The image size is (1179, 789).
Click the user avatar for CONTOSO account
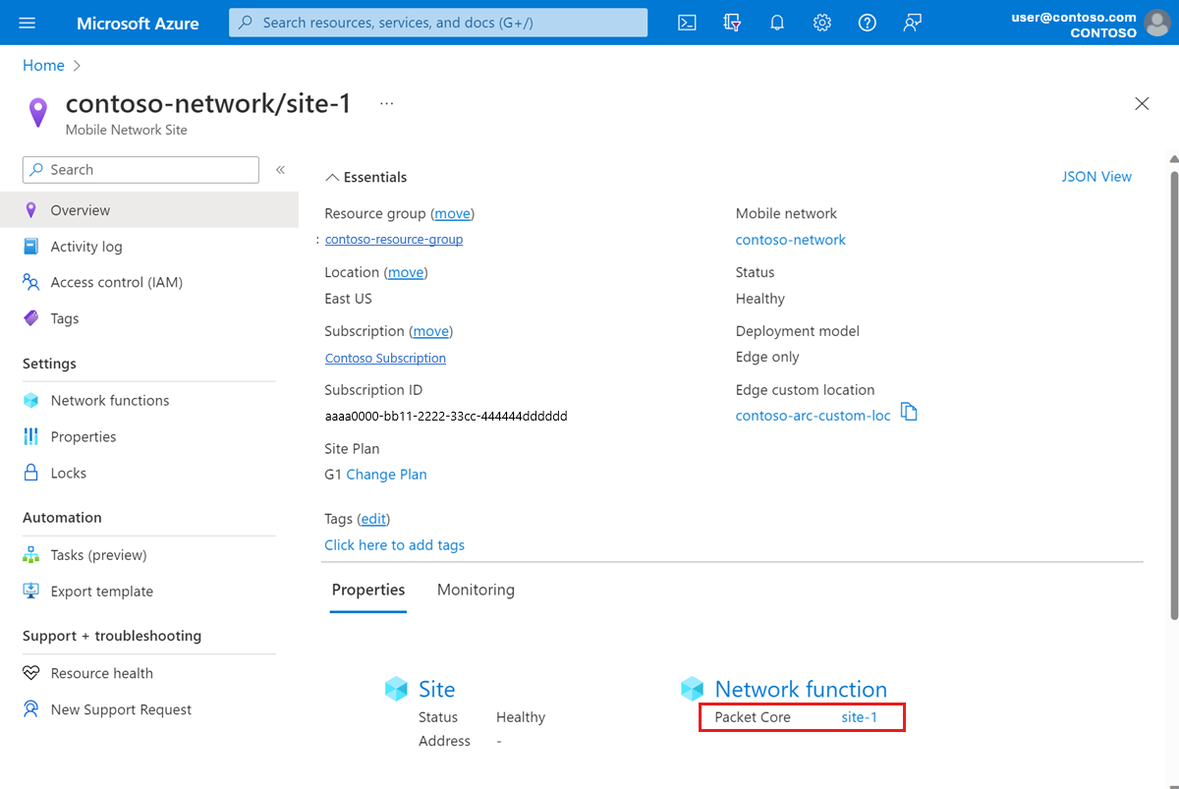click(1156, 24)
